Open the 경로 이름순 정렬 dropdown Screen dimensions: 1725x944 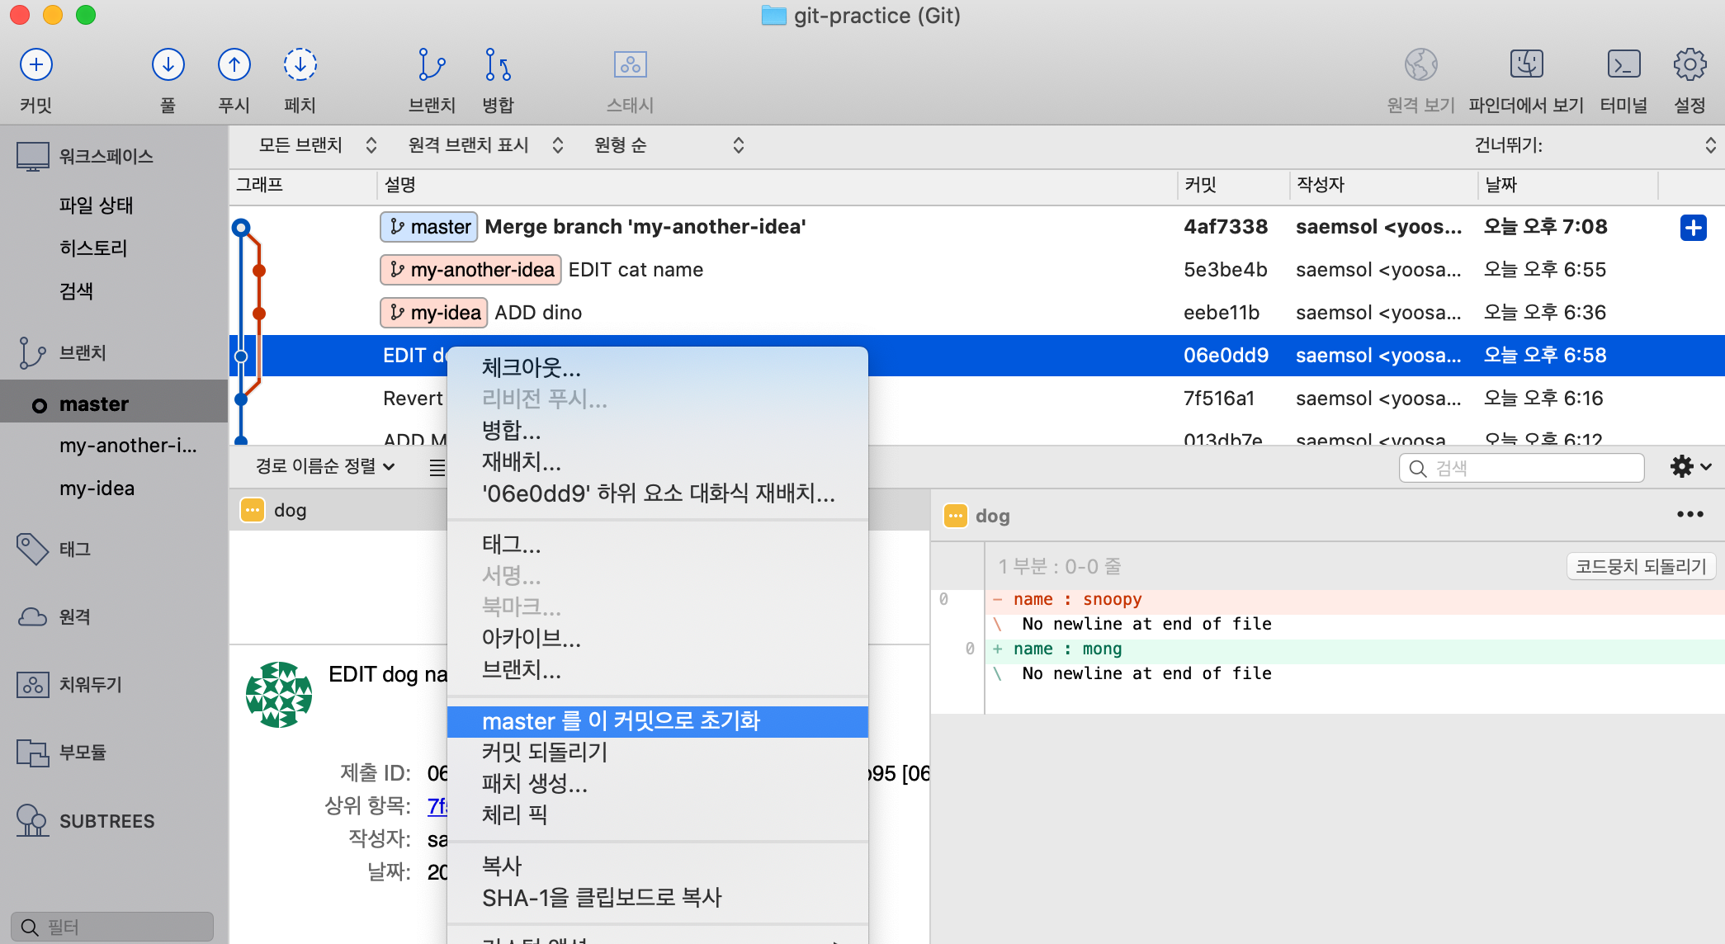pyautogui.click(x=325, y=467)
